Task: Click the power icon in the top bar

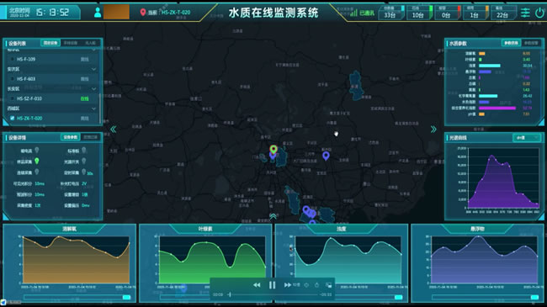Action: tap(539, 13)
